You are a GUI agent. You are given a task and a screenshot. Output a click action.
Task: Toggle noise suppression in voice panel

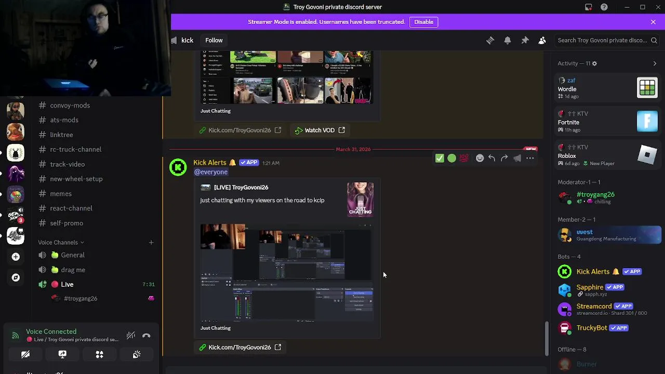click(x=131, y=336)
